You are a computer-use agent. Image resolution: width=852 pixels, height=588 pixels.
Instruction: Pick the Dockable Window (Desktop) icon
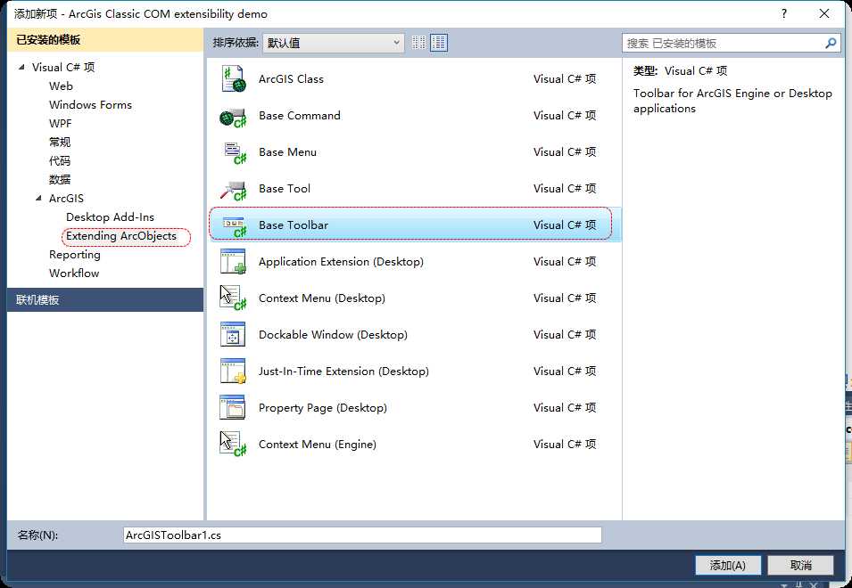coord(233,334)
